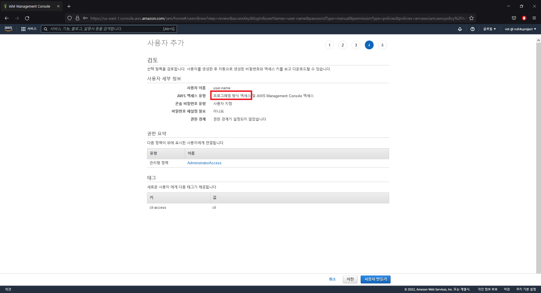Click the cli-access tag key
The height and width of the screenshot is (293, 541).
pos(158,208)
